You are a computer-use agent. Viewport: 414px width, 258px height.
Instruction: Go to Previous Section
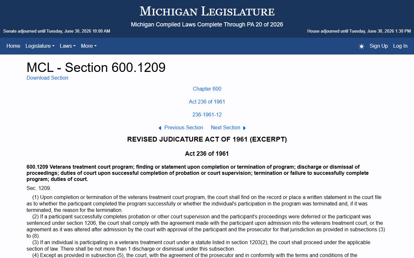coord(183,127)
